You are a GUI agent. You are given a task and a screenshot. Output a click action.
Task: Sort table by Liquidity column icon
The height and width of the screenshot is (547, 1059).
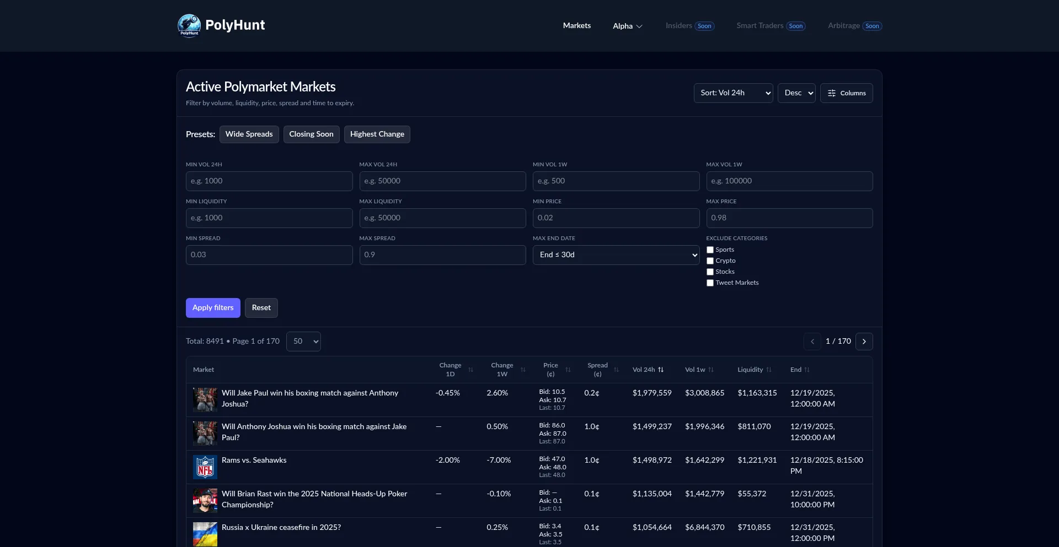click(x=769, y=370)
